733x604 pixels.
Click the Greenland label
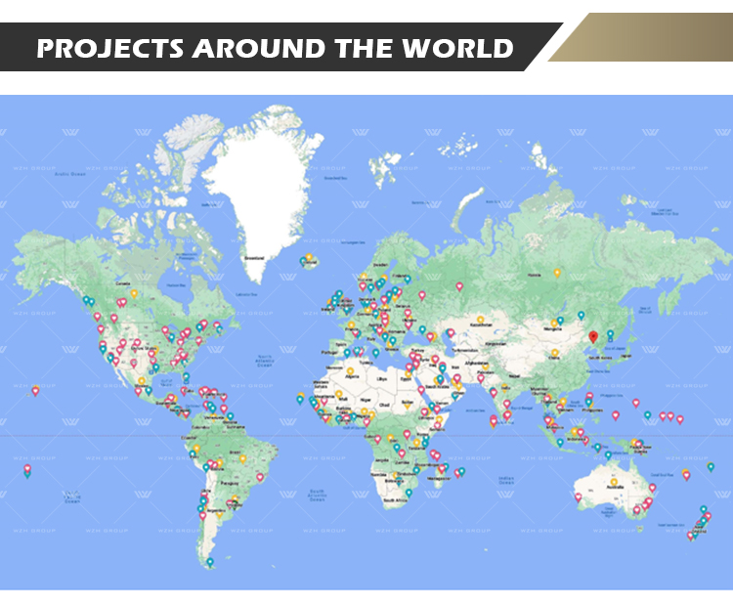255,258
